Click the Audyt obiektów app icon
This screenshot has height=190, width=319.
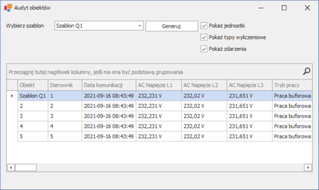8,8
